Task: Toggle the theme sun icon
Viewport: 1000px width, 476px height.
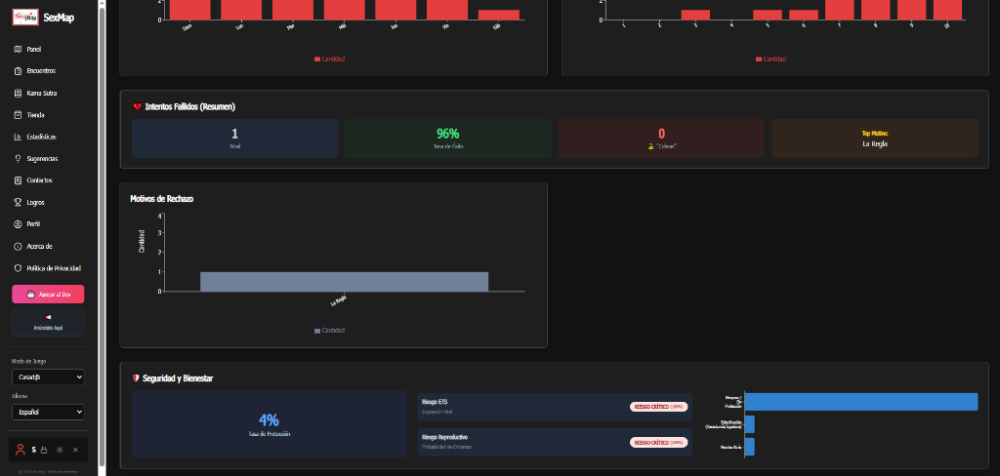Action: coord(60,450)
